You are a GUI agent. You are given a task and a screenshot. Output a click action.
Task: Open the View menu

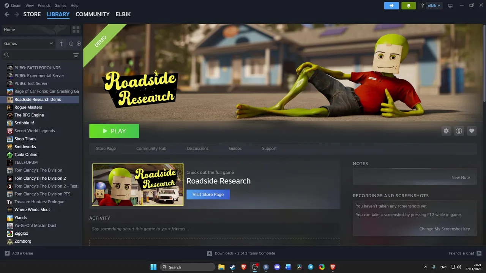point(30,6)
